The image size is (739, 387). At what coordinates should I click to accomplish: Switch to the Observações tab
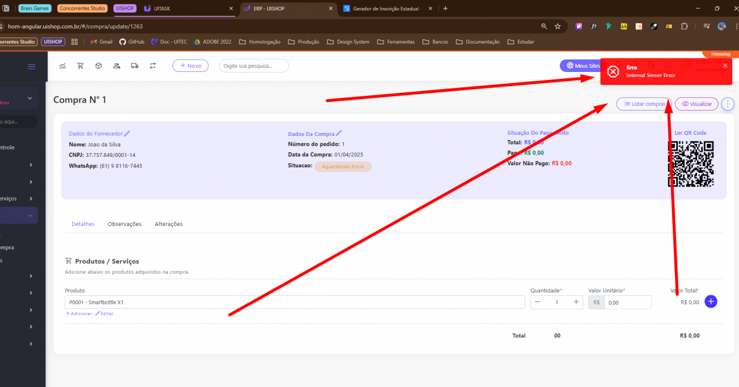124,224
